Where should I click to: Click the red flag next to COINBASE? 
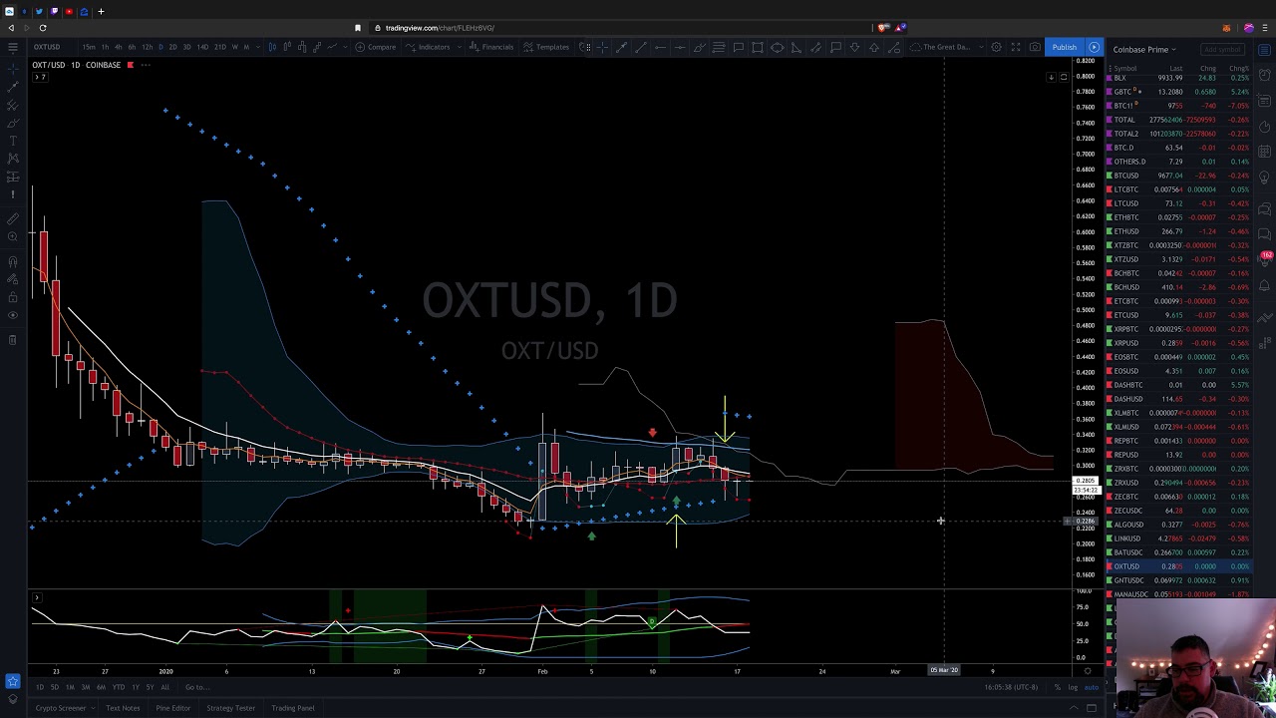(131, 65)
